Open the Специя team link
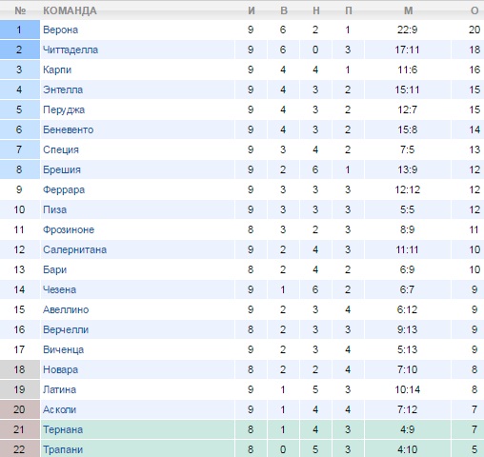This screenshot has height=457, width=484. click(x=61, y=149)
